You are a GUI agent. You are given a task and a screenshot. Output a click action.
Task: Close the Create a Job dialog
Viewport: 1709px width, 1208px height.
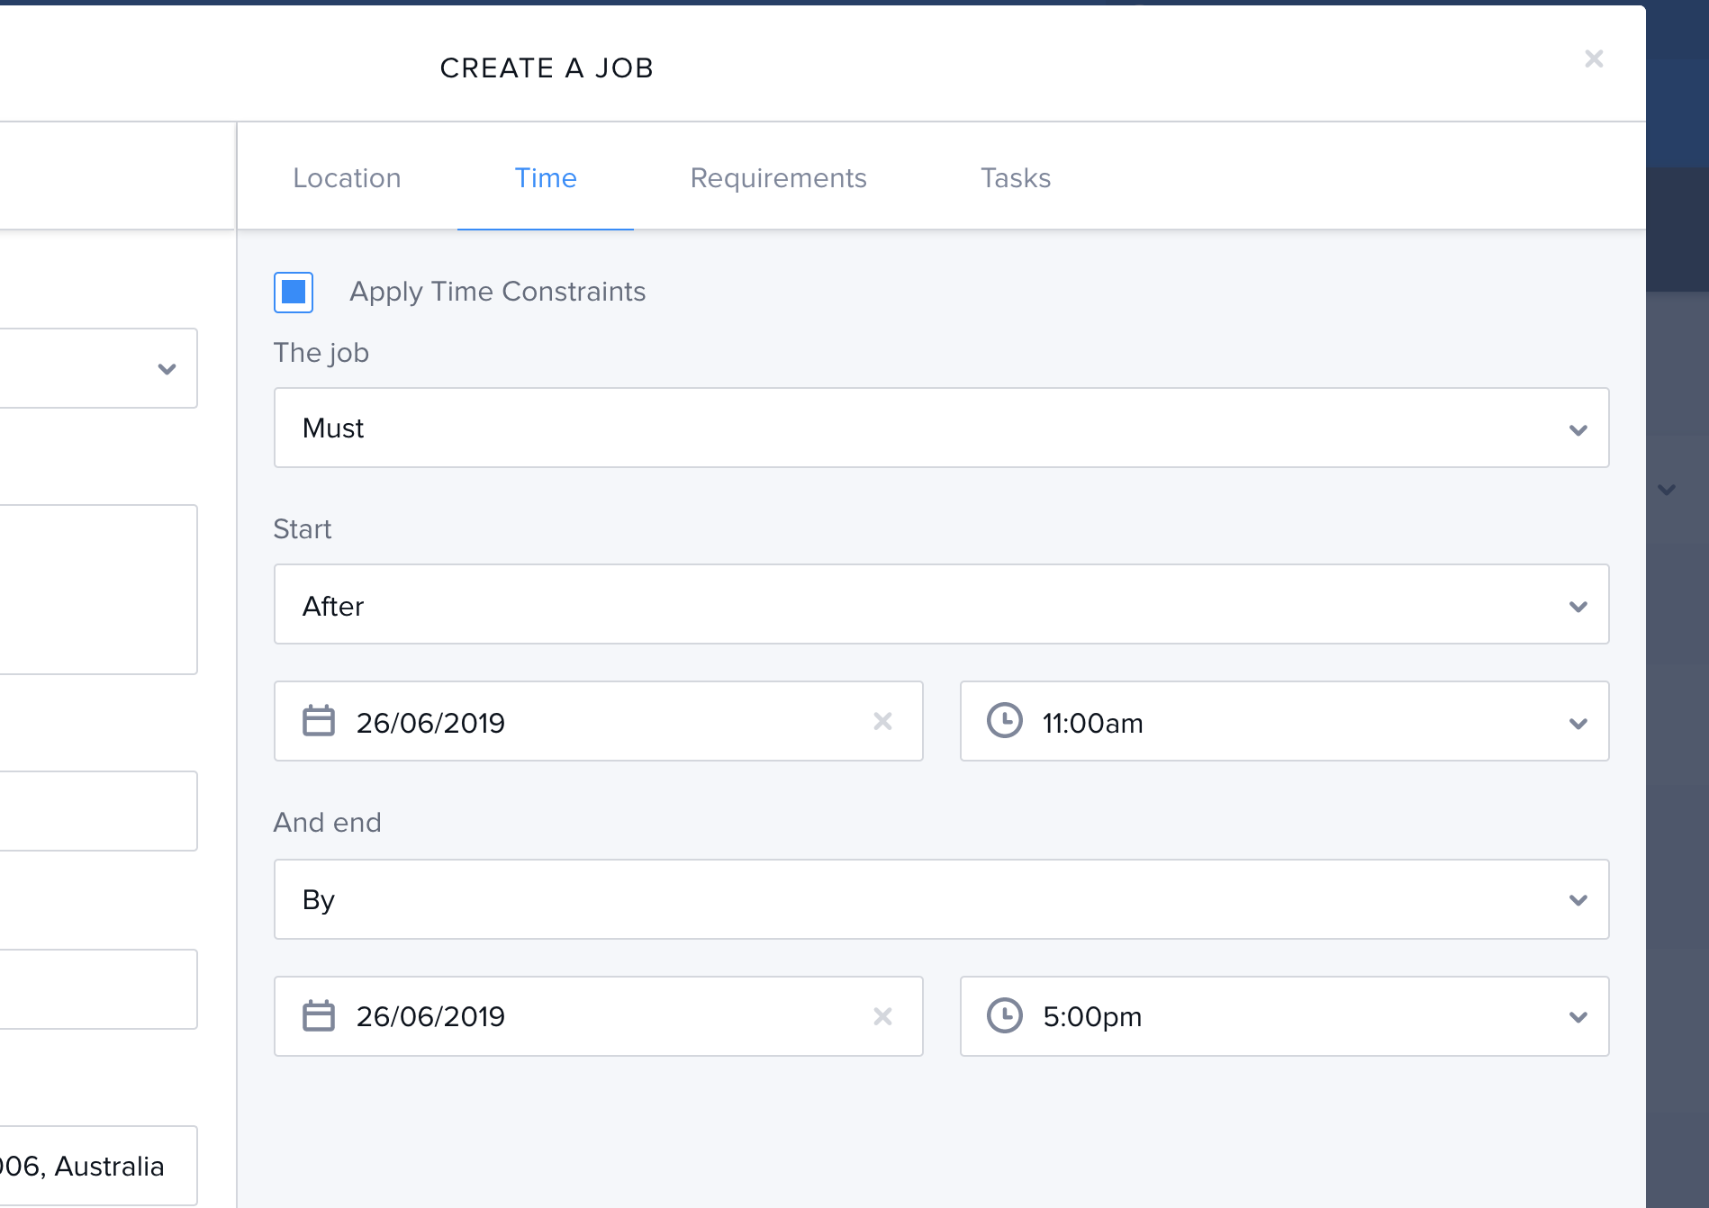(1594, 59)
